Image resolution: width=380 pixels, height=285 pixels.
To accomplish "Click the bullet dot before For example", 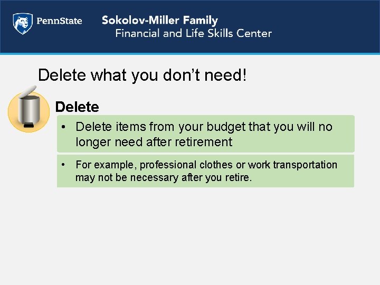I will coord(63,165).
